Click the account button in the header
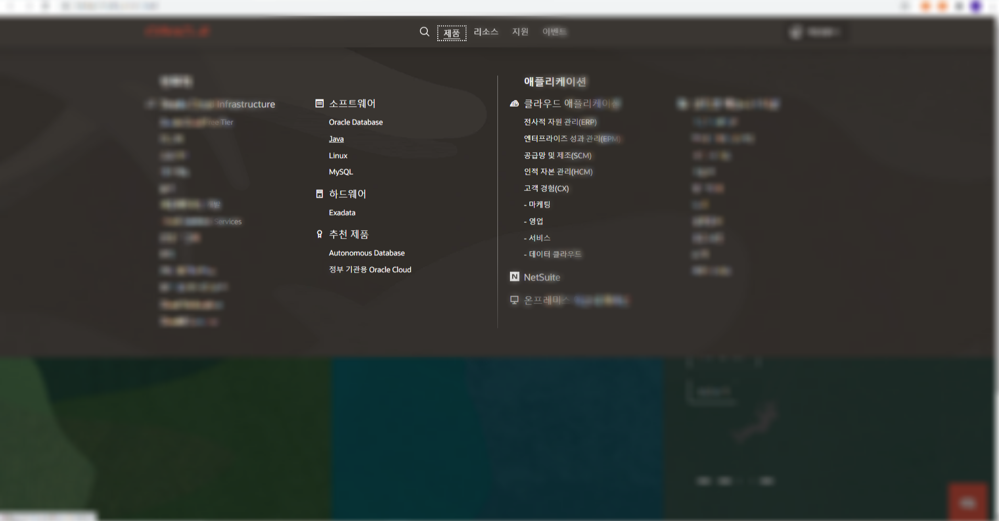This screenshot has width=999, height=521. click(x=816, y=32)
